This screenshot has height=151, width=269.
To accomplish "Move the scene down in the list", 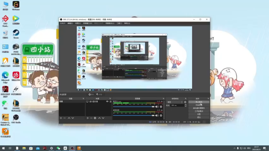I will pyautogui.click(x=73, y=118).
